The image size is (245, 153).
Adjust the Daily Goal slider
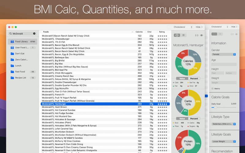pyautogui.click(x=216, y=107)
